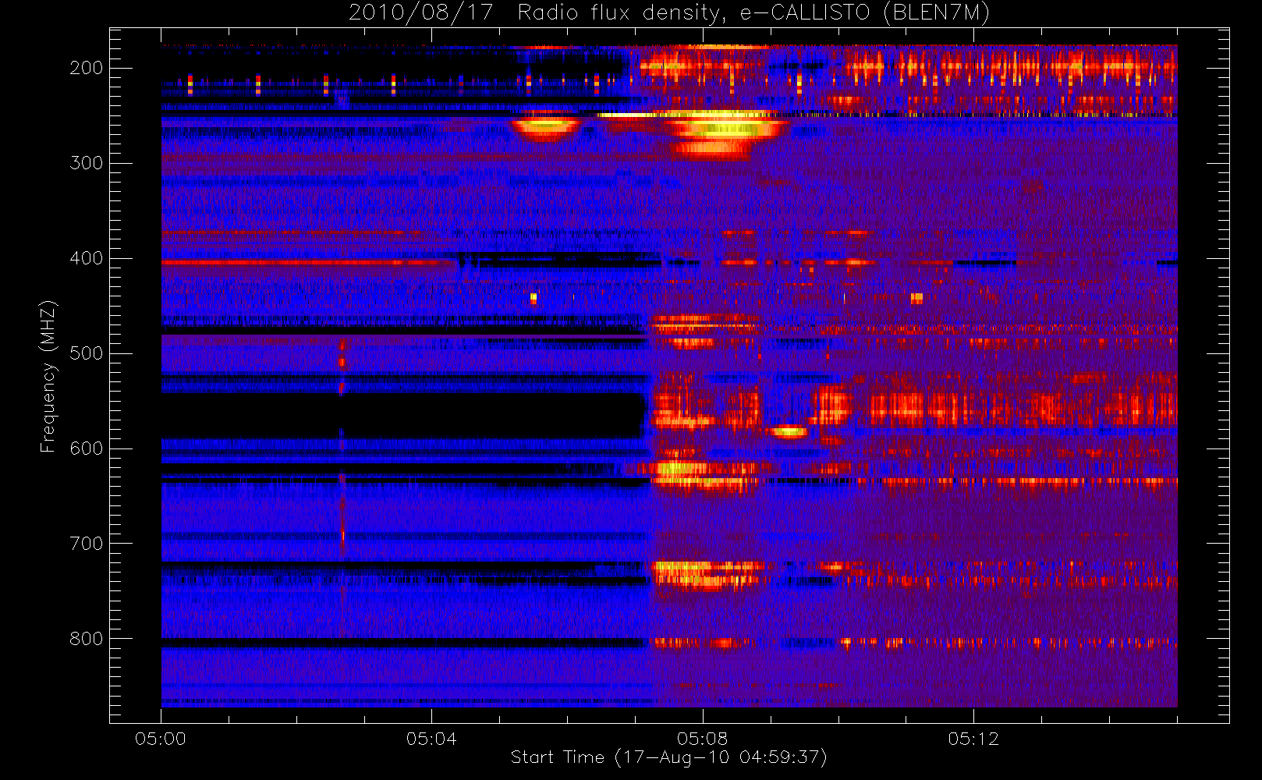Click the 'Frequency (MHZ)' axis label
The height and width of the screenshot is (780, 1262).
coord(48,376)
